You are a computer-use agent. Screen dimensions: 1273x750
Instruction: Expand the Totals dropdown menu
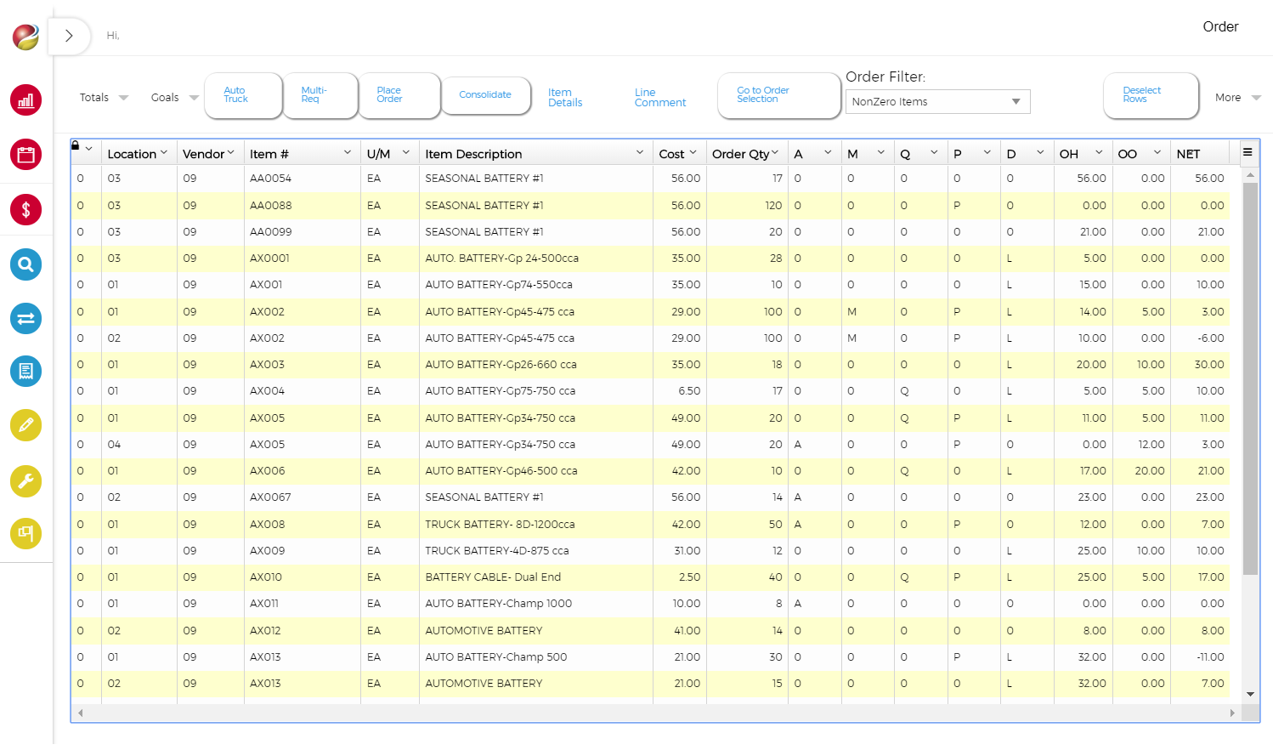104,97
